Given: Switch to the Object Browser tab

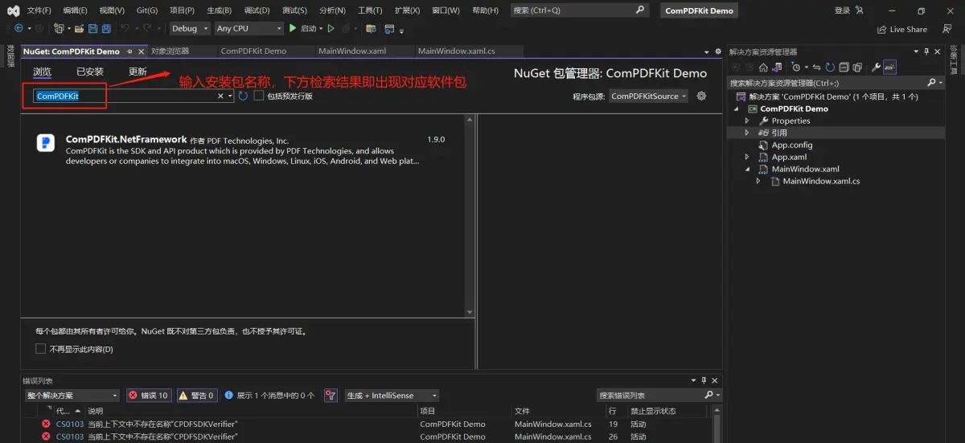Looking at the screenshot, I should [x=170, y=51].
